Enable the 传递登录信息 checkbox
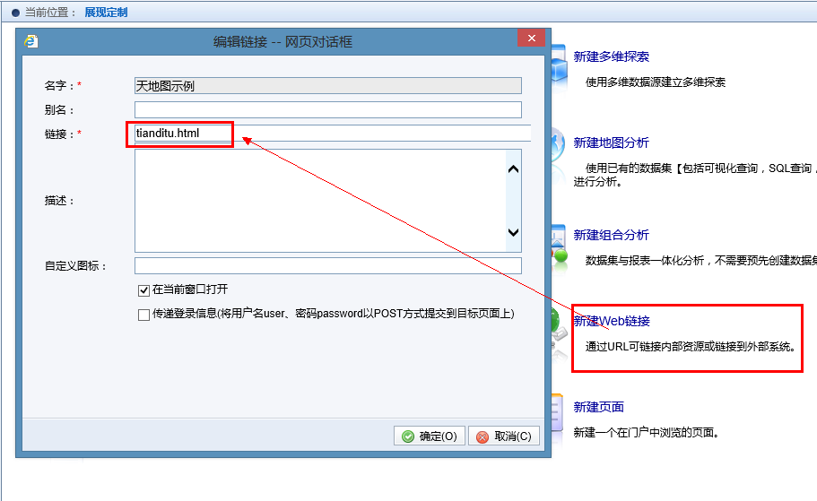Image resolution: width=817 pixels, height=501 pixels. [x=143, y=315]
